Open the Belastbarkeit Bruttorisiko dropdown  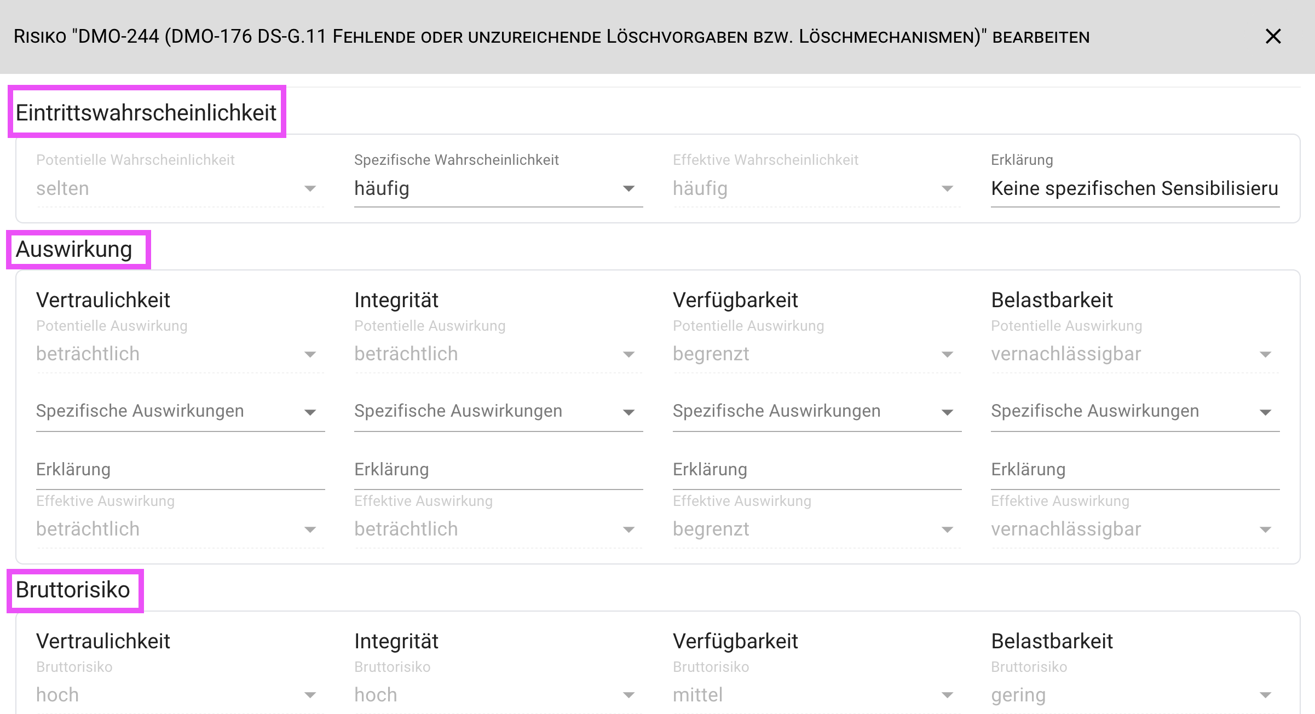(1134, 695)
